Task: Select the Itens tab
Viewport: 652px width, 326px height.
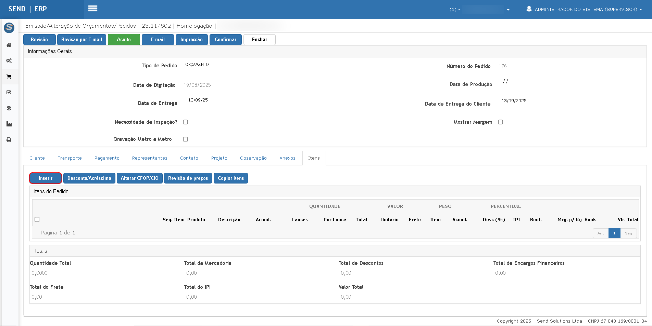Action: point(314,158)
